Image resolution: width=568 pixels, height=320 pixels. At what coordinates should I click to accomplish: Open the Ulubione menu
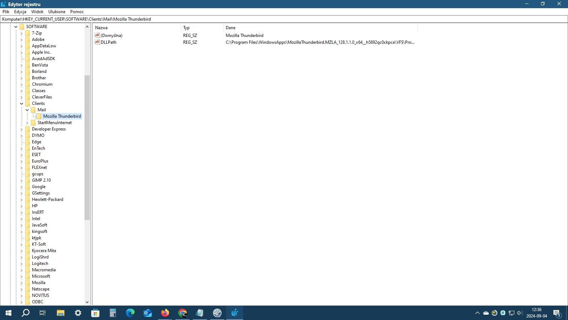(57, 12)
